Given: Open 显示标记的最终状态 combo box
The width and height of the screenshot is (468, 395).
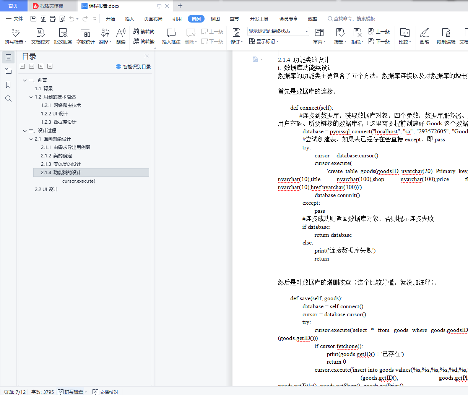Looking at the screenshot, I should [278, 31].
